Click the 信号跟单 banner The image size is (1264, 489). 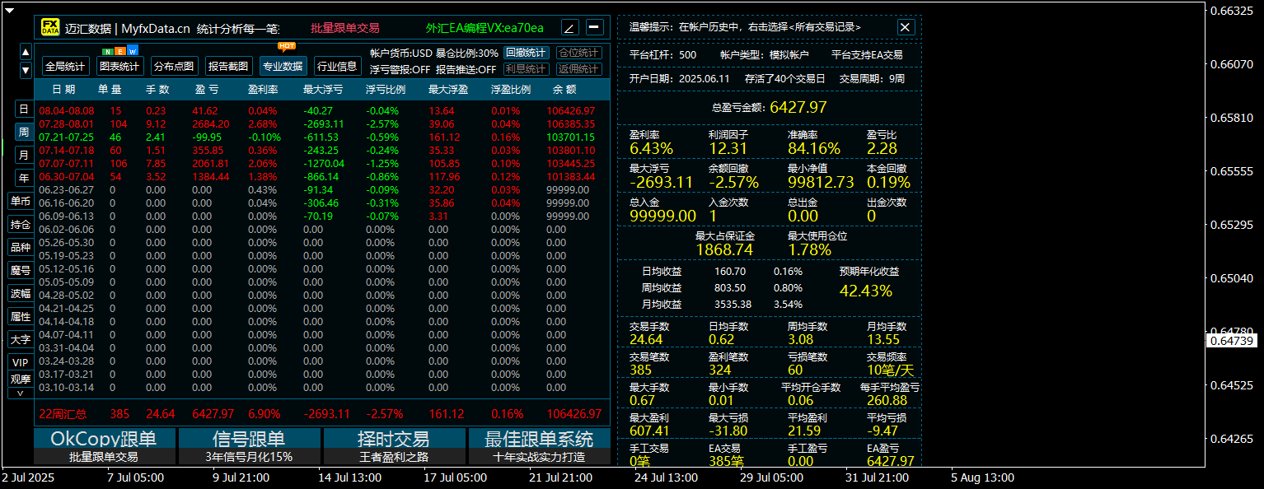[x=249, y=439]
